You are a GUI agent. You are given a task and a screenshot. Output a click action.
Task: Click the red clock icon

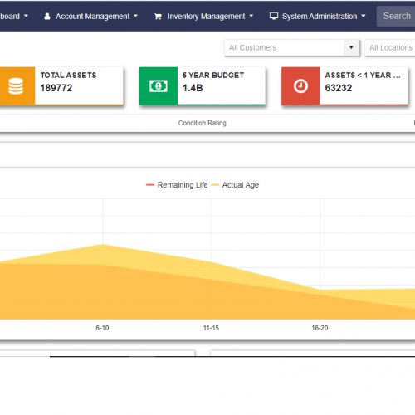300,86
